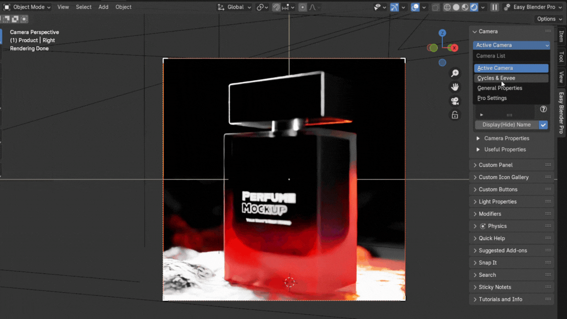
Task: Toggle the Display(Hide) Name checkbox
Action: click(543, 125)
